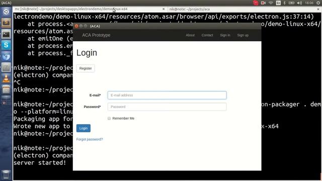Image resolution: width=322 pixels, height=181 pixels.
Task: Open the file archive drawer dock icon
Action: (x=6, y=89)
